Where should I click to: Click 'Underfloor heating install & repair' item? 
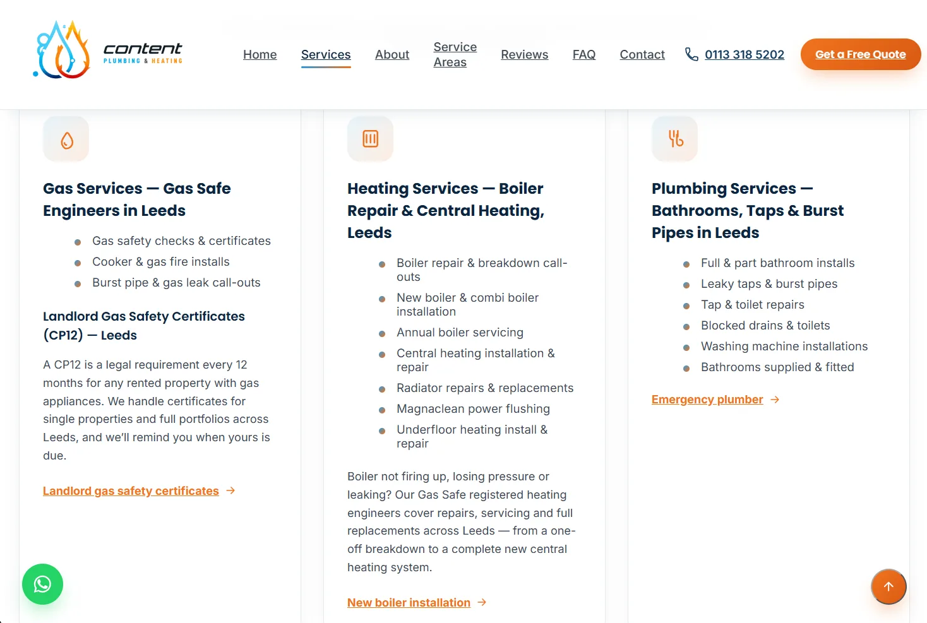click(x=472, y=437)
